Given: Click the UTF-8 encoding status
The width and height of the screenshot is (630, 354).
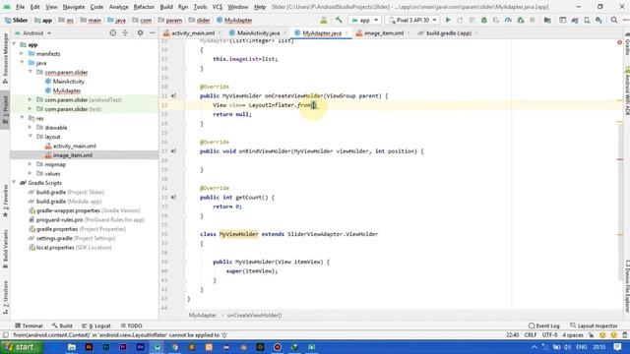Looking at the screenshot, I should 549,335.
